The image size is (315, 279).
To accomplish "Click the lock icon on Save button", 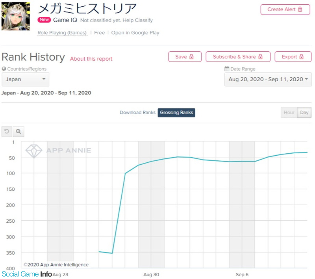I will (x=191, y=57).
